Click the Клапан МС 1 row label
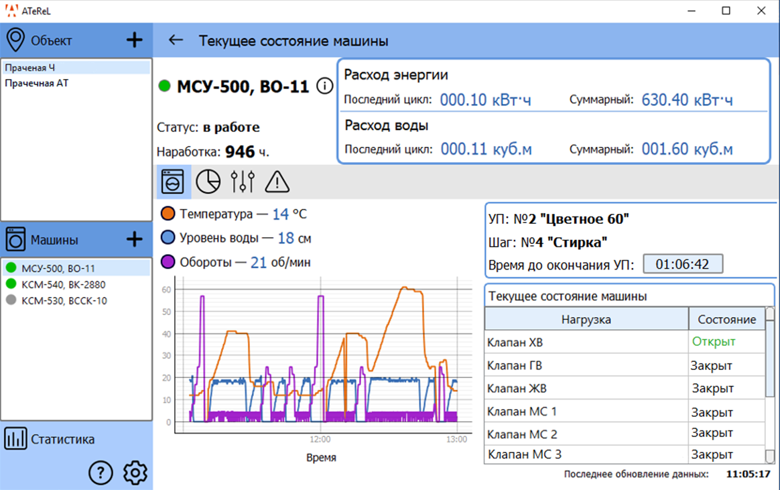This screenshot has height=490, width=780. (522, 412)
